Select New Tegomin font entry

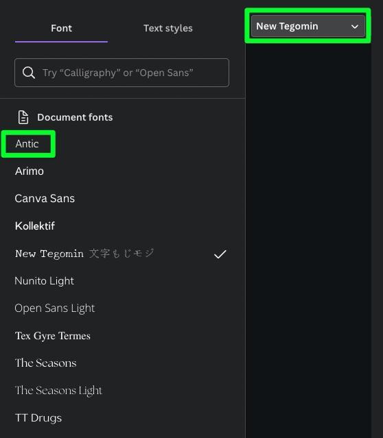tap(120, 254)
